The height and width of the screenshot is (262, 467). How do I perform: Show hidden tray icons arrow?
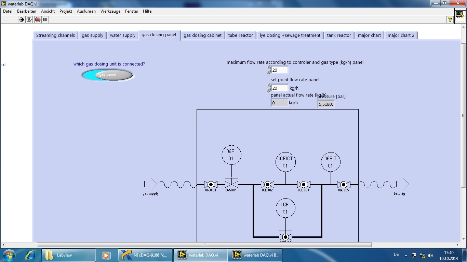[x=406, y=255]
